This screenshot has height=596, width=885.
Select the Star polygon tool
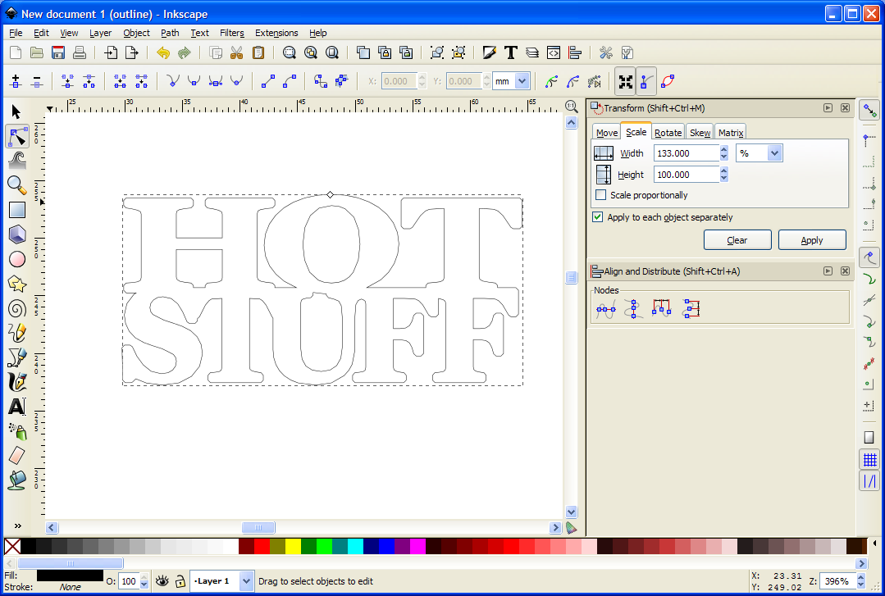tap(17, 284)
